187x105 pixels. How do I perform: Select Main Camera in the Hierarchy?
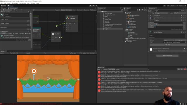tap(108, 13)
